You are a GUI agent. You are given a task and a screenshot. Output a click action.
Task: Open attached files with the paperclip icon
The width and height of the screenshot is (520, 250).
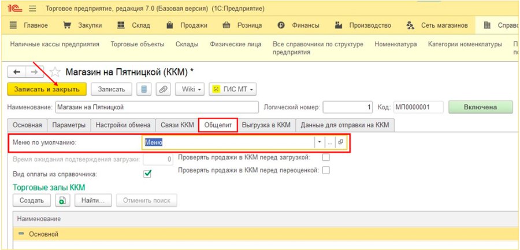coord(163,89)
